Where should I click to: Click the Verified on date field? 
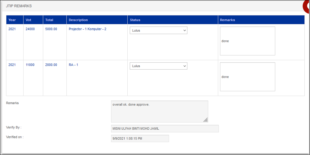[x=140, y=139]
